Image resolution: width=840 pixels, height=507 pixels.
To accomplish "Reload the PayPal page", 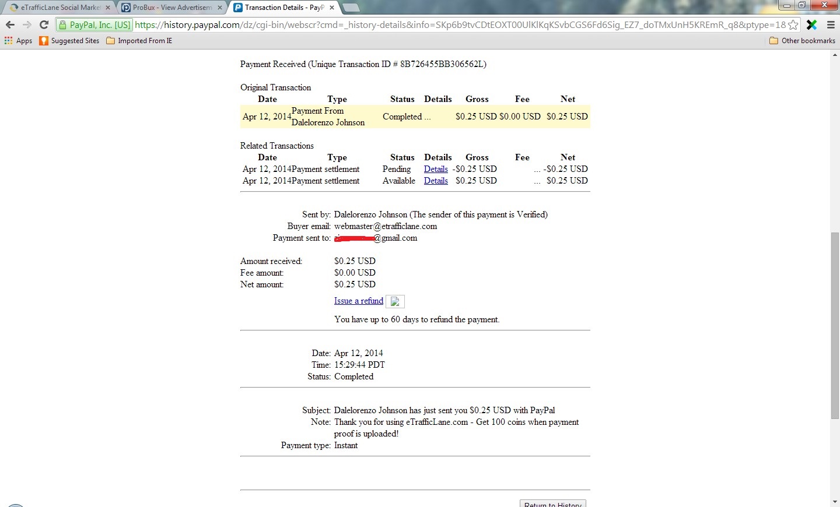I will (x=44, y=25).
